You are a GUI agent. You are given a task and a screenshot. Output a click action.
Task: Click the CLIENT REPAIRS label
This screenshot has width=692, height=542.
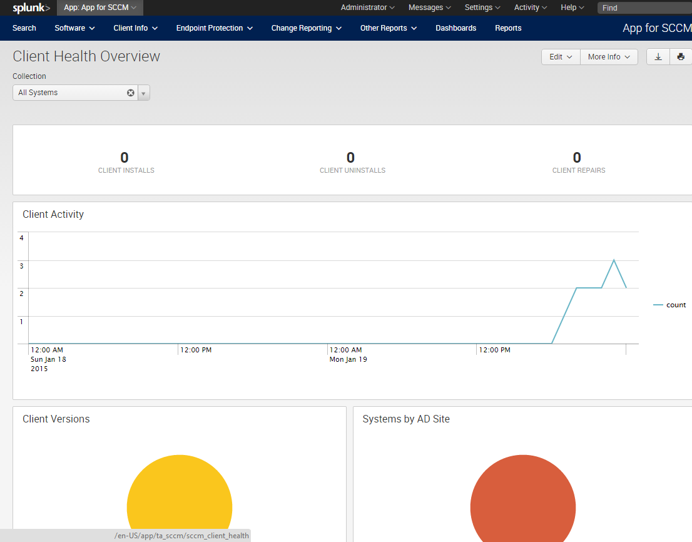(x=579, y=170)
